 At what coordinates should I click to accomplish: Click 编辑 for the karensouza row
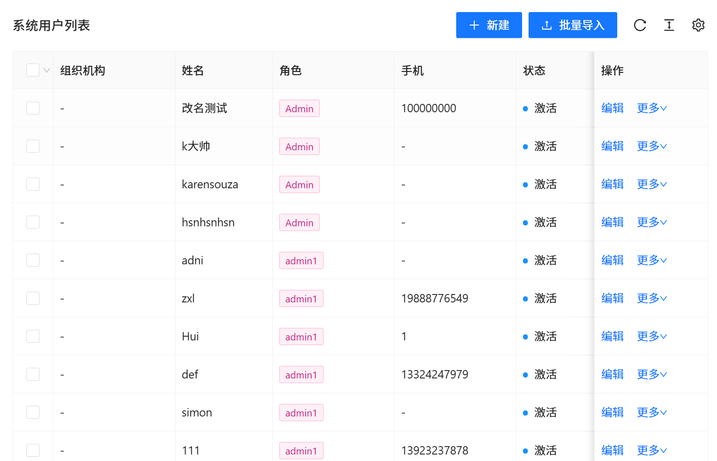coord(613,184)
